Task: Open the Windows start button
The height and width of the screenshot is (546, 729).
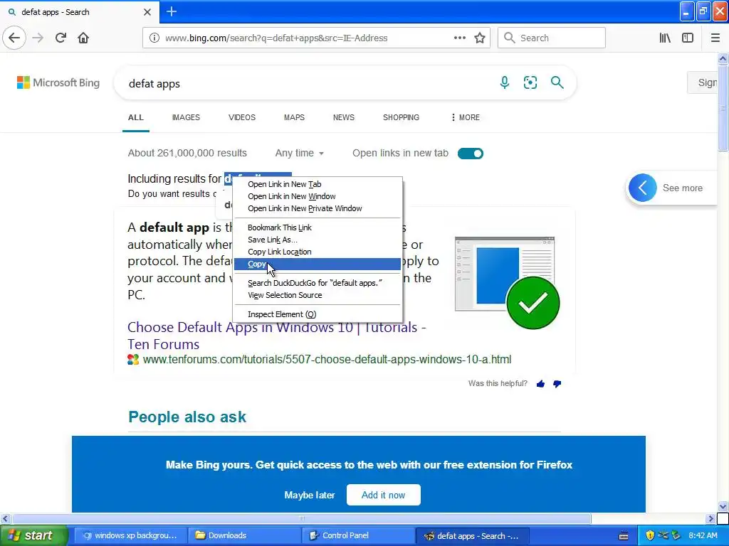Action: [x=33, y=535]
